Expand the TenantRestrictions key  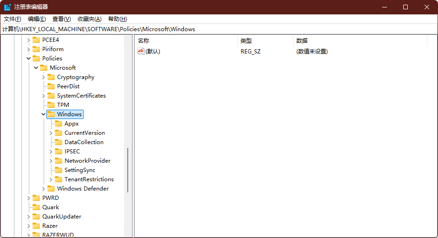click(x=51, y=179)
